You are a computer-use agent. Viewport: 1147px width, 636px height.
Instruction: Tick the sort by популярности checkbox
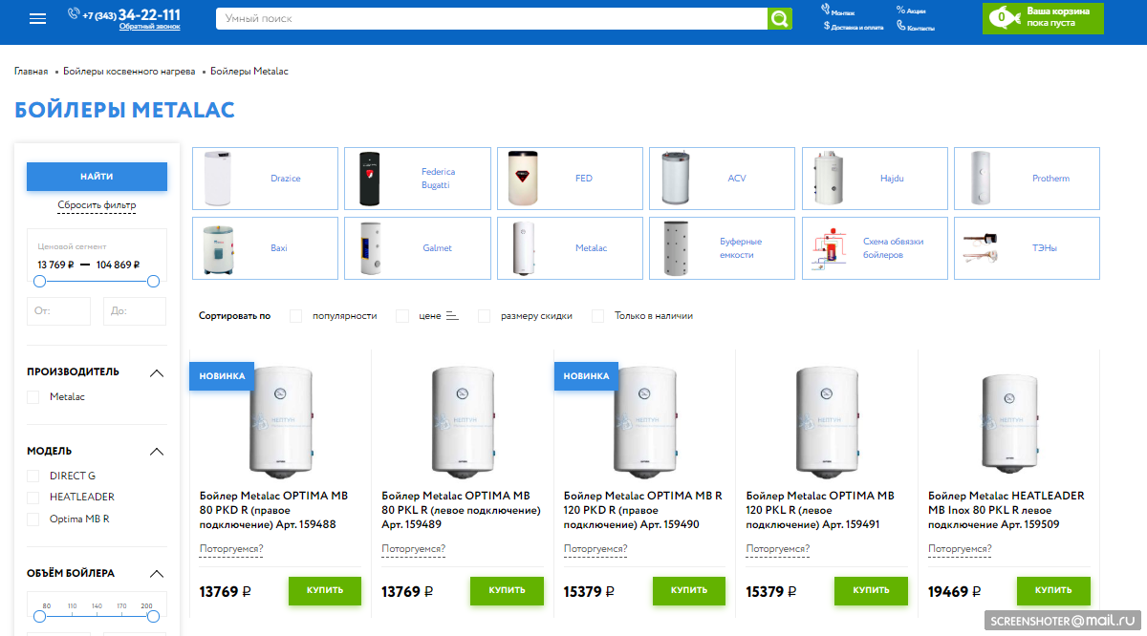295,316
